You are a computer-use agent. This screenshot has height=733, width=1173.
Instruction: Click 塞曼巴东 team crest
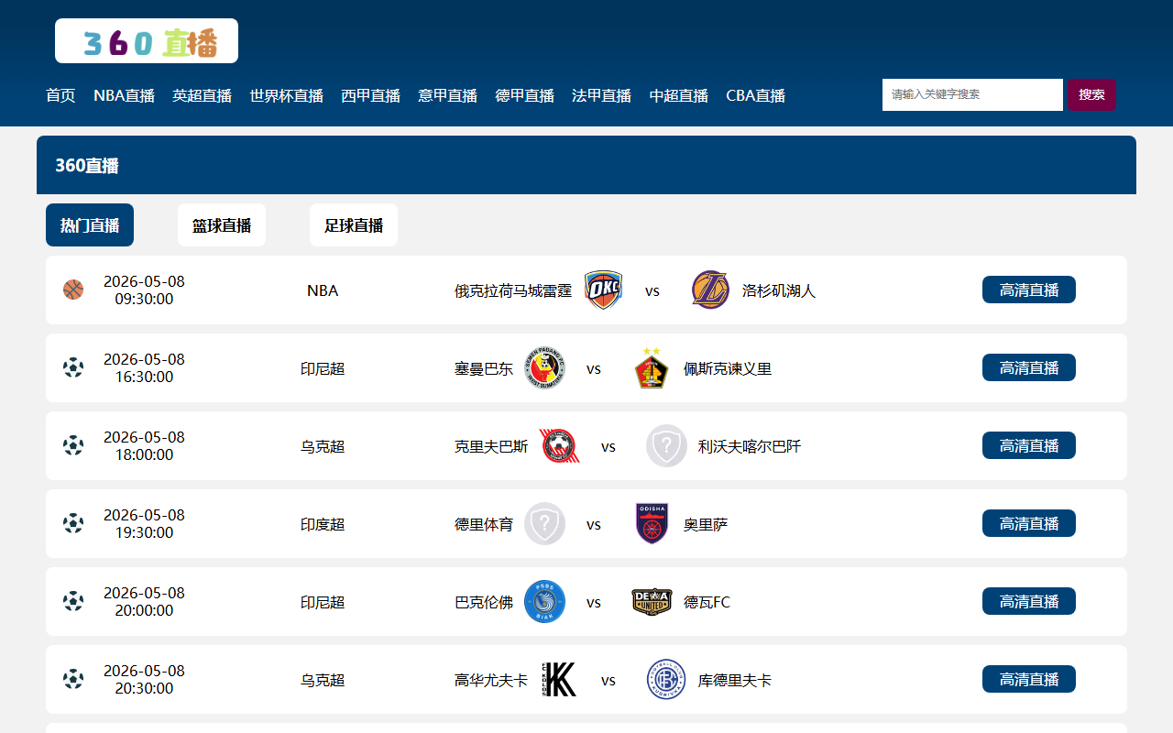click(x=545, y=367)
